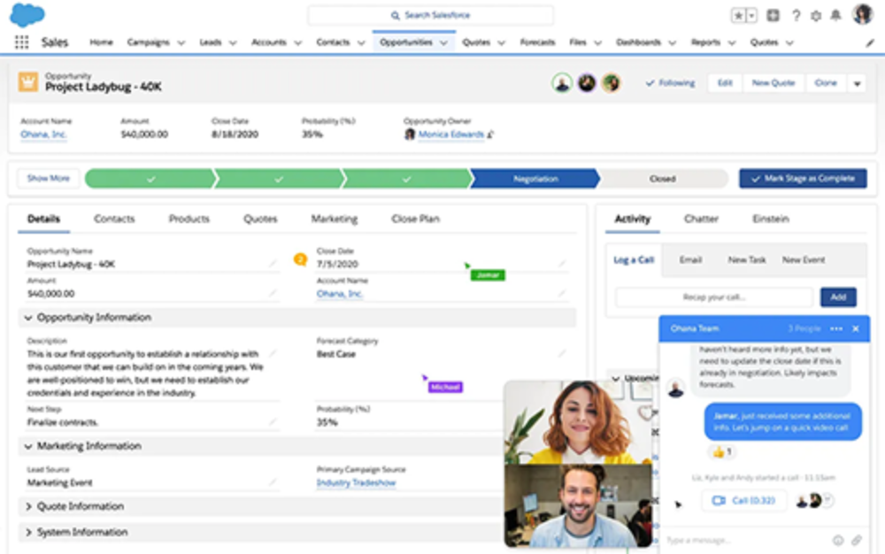Open the App Launcher grid icon
The width and height of the screenshot is (885, 554).
point(21,42)
